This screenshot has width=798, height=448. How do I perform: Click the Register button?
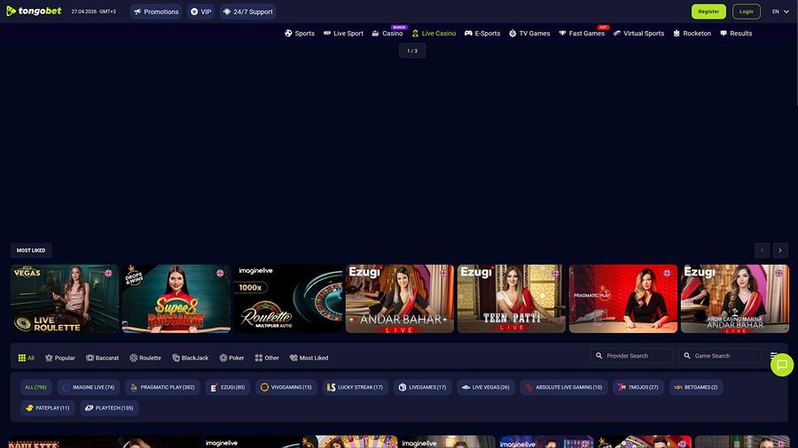point(708,12)
